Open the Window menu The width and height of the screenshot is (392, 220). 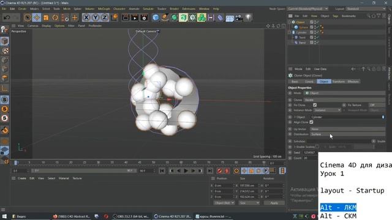click(x=204, y=9)
